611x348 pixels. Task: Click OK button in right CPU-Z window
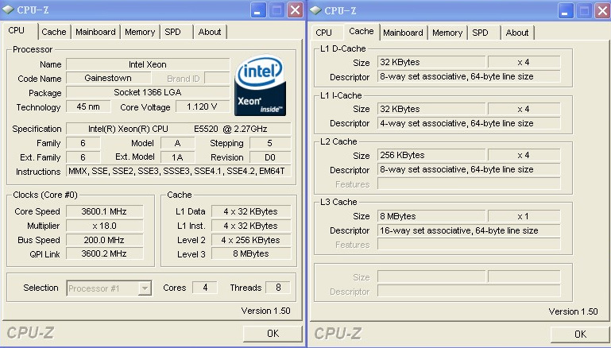tap(580, 334)
